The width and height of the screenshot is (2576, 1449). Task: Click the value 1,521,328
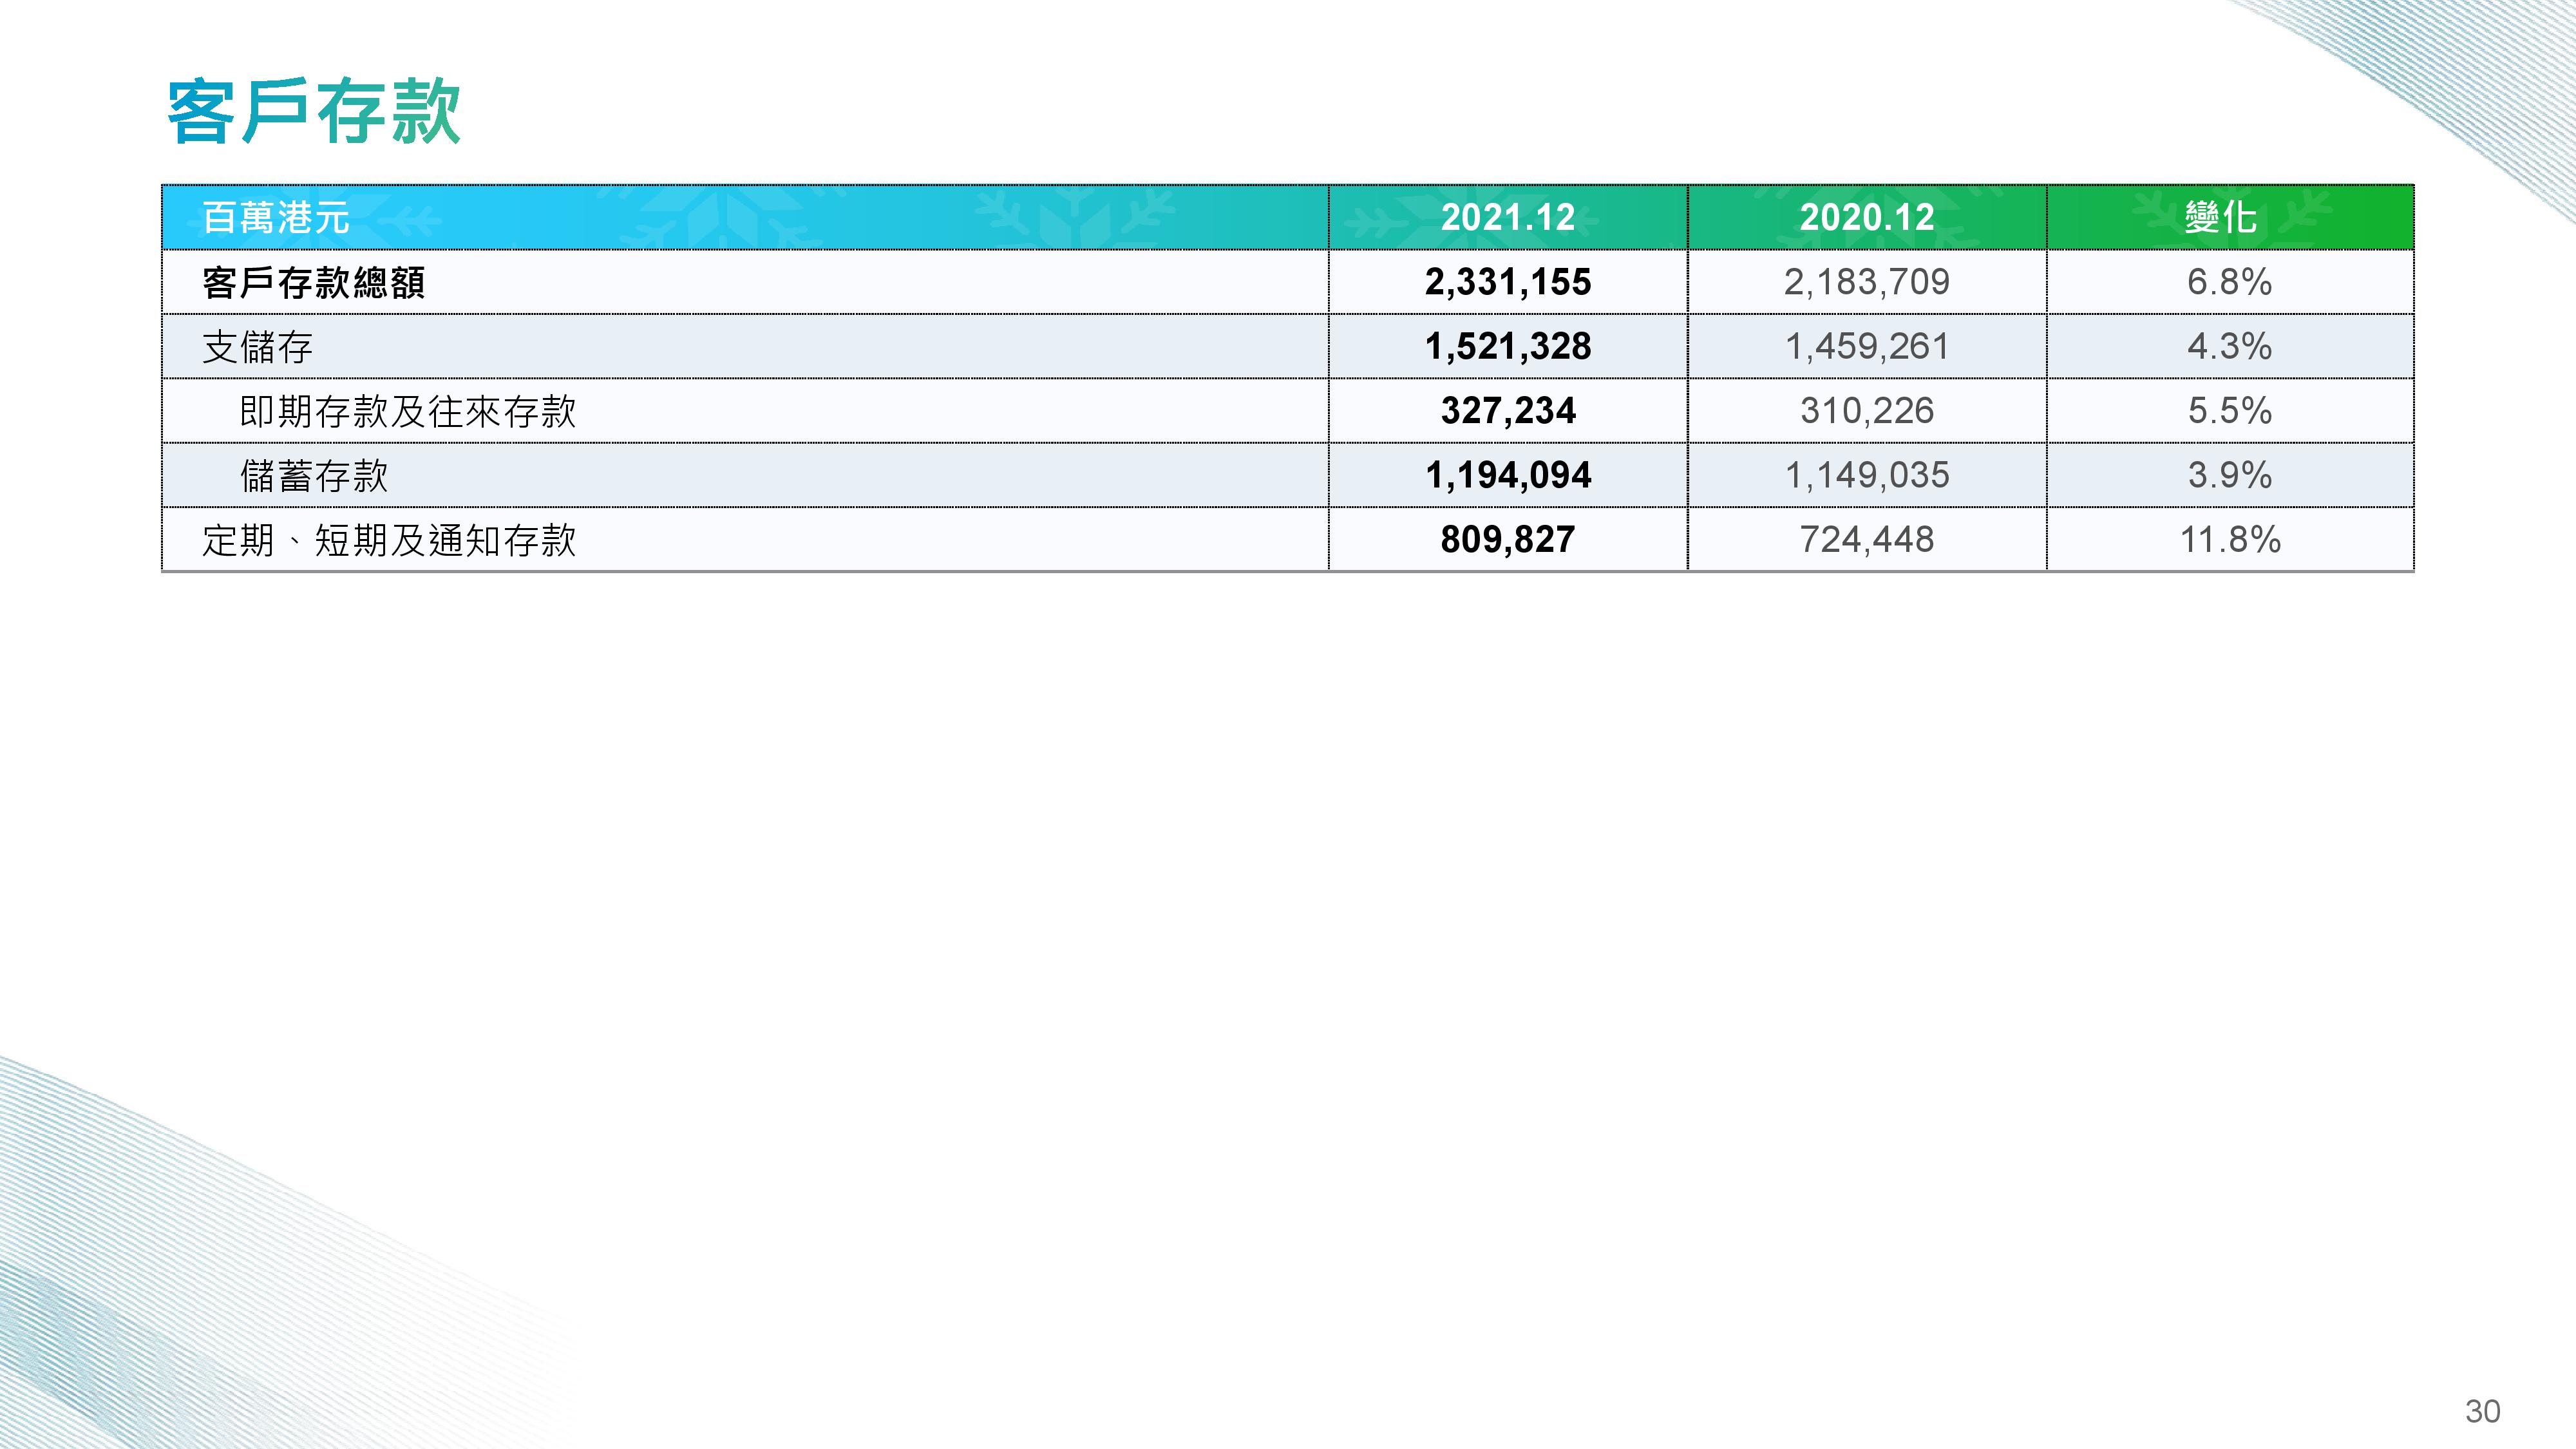[x=1507, y=347]
